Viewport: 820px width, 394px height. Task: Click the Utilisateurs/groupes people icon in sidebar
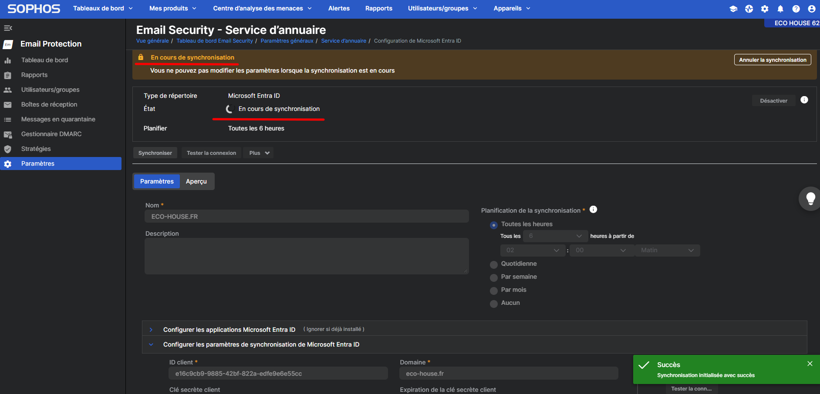[x=8, y=90]
